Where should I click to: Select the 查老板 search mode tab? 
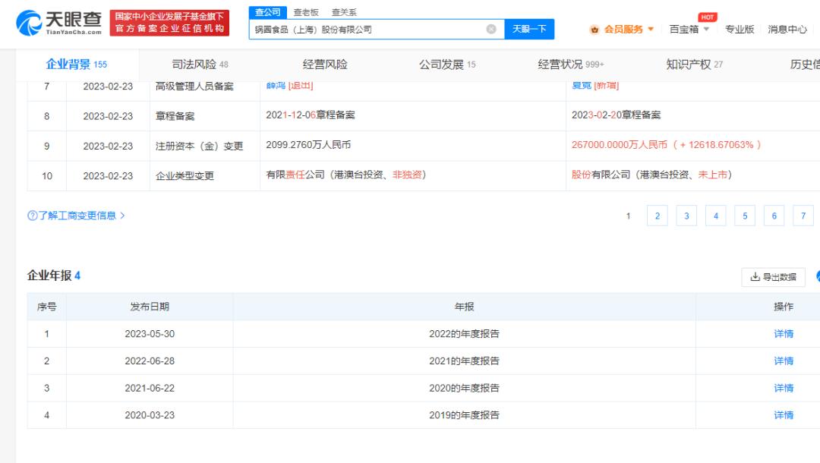click(x=306, y=12)
